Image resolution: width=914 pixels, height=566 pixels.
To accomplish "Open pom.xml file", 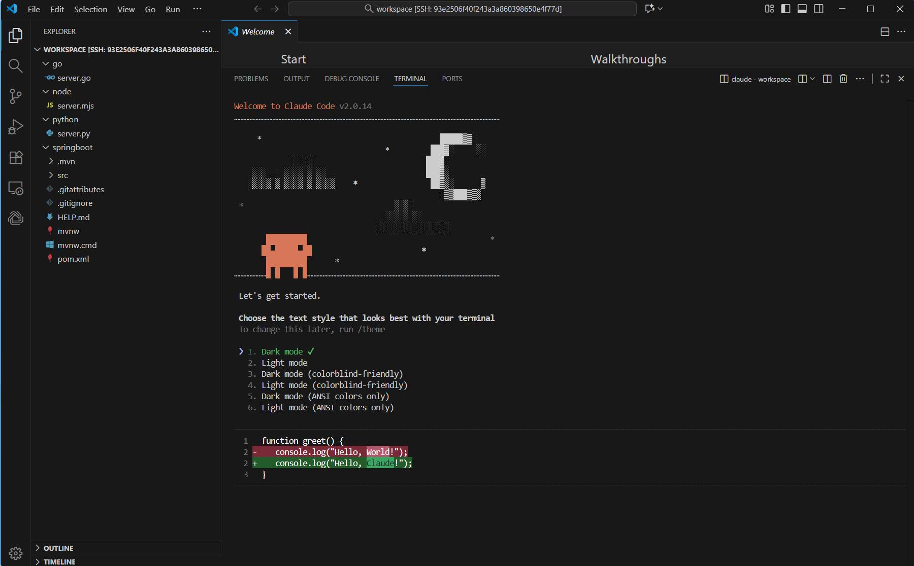I will [73, 259].
